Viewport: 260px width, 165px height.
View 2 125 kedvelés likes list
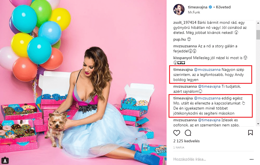(x=187, y=141)
